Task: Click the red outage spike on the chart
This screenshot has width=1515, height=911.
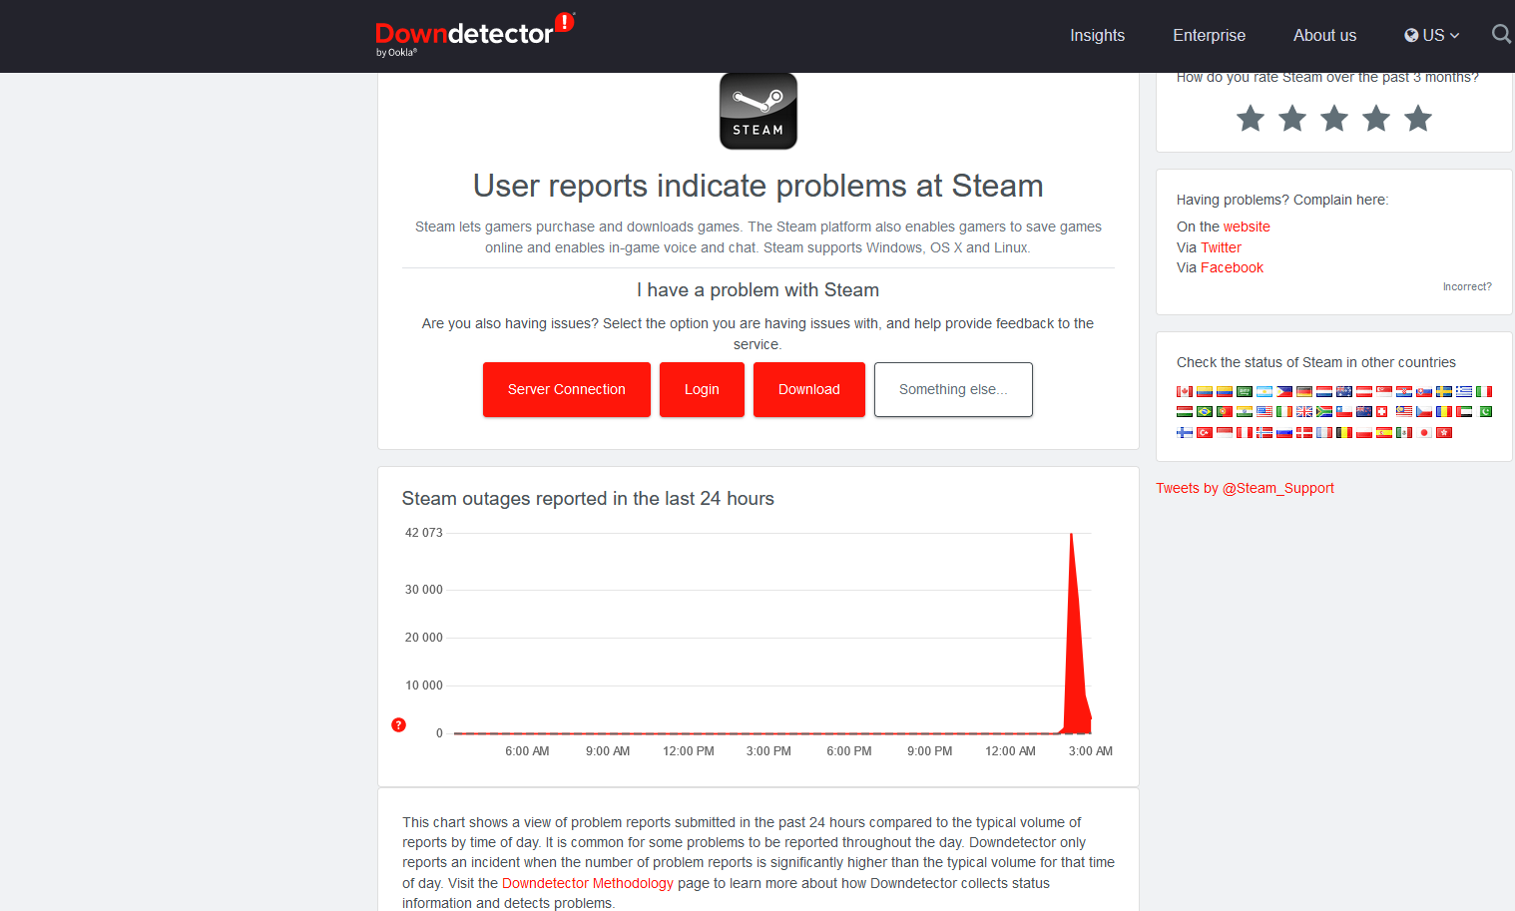Action: pos(1074,659)
